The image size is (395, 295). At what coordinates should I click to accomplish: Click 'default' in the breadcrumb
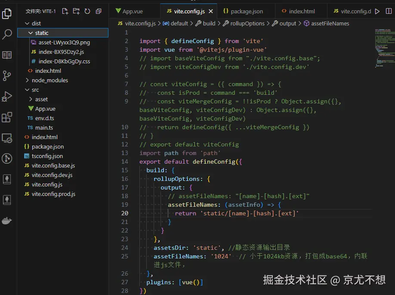point(176,23)
